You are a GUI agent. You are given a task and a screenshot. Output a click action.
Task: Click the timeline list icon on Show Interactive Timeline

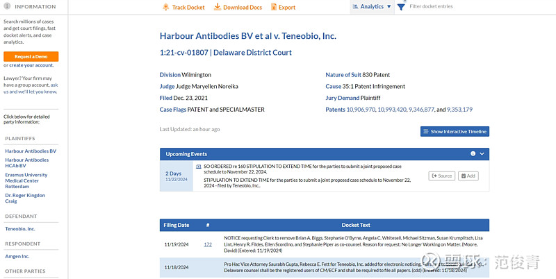point(426,131)
